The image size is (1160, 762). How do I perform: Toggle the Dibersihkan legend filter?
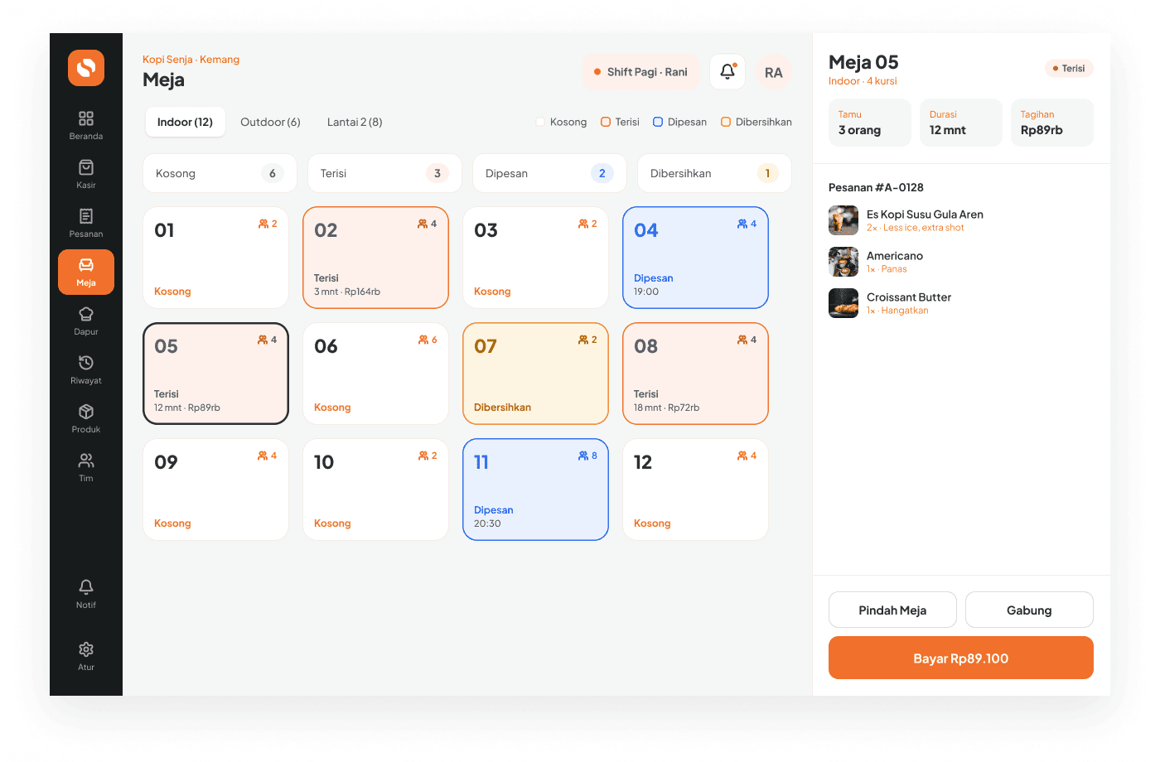(x=756, y=122)
